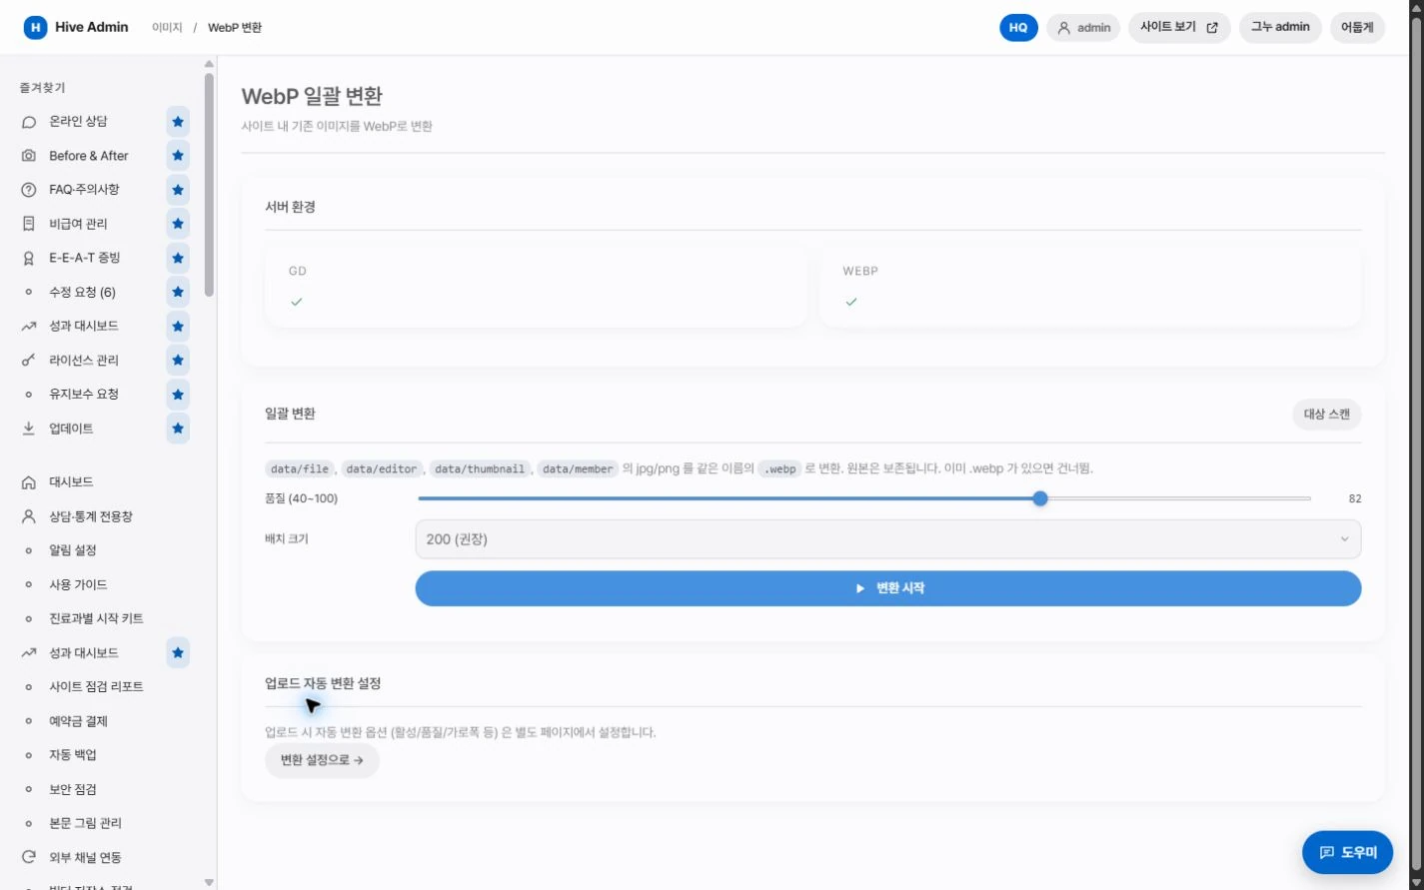Click the HQ badge button
The height and width of the screenshot is (890, 1424).
(1018, 28)
